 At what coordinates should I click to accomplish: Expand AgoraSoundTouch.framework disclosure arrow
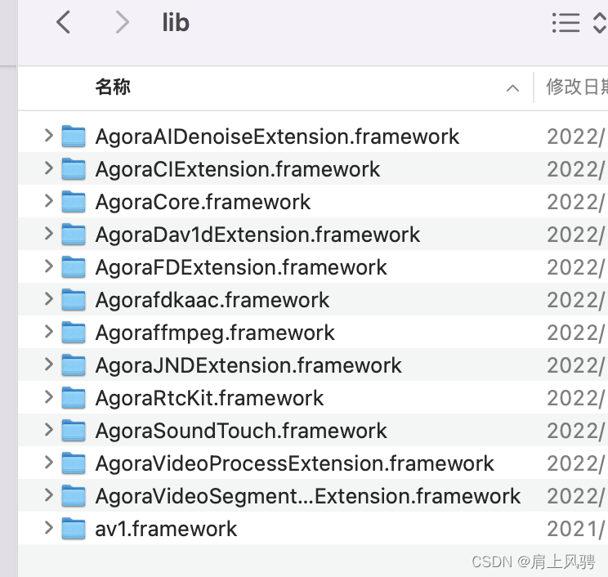pyautogui.click(x=48, y=430)
